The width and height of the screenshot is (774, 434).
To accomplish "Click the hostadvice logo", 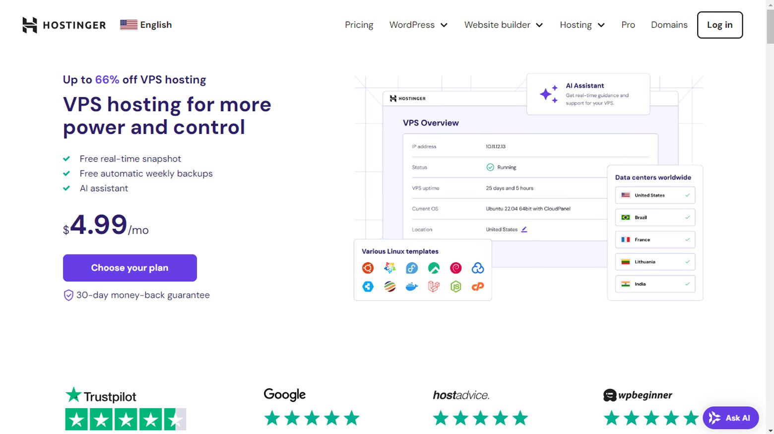I will (x=461, y=395).
